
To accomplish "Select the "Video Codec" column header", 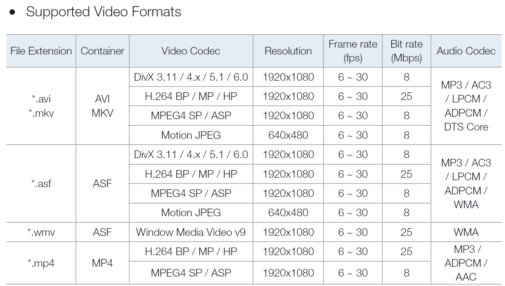I will click(x=191, y=51).
